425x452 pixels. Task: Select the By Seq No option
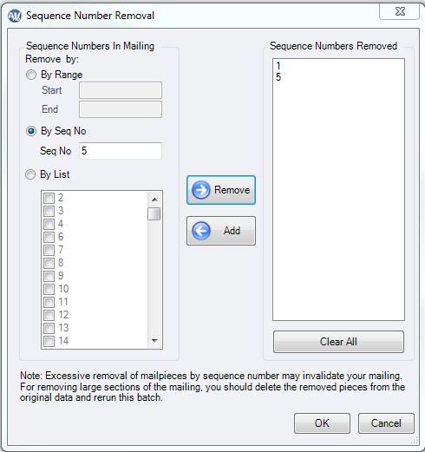(31, 131)
